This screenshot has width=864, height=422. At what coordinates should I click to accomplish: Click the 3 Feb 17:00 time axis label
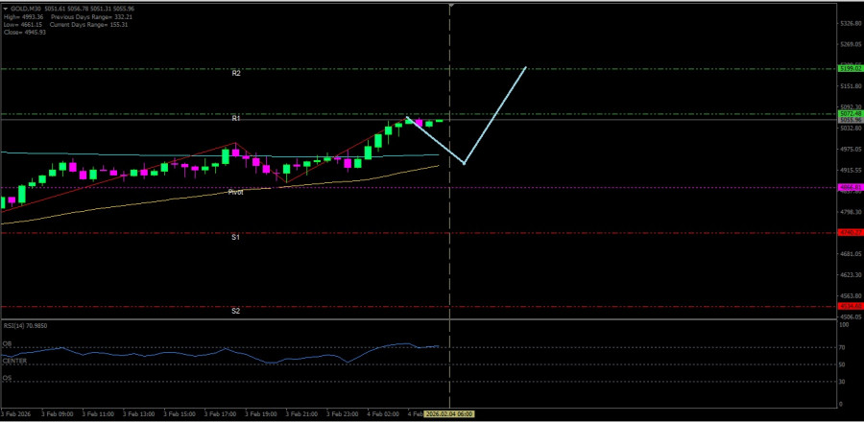click(222, 414)
